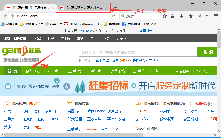Click 小本创业 link
This screenshot has width=221, height=138.
(152, 60)
